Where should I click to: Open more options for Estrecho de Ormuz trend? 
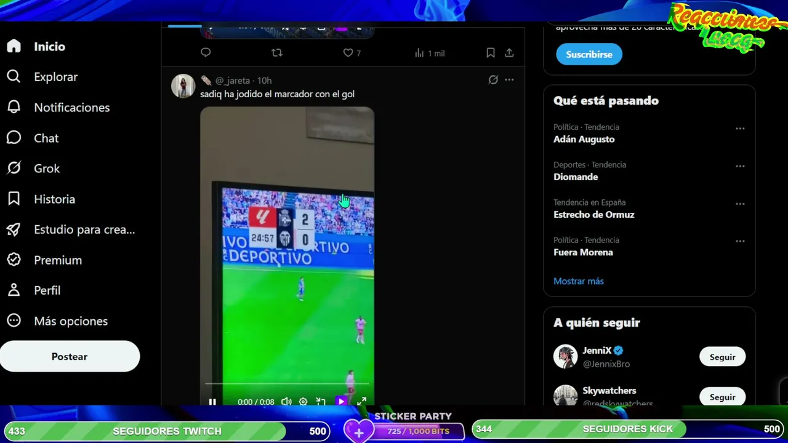point(740,204)
